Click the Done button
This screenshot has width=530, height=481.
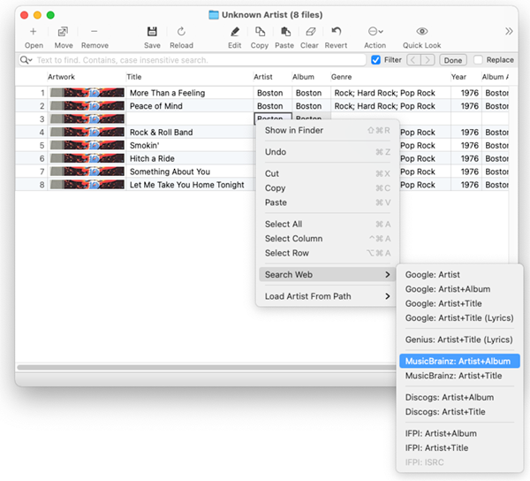pyautogui.click(x=453, y=60)
